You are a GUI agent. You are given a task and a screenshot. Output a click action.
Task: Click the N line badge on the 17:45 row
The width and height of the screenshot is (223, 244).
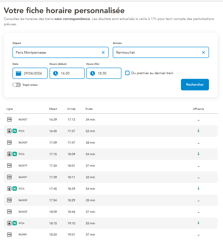15,189
